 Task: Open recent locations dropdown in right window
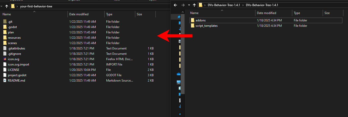(x=189, y=5)
